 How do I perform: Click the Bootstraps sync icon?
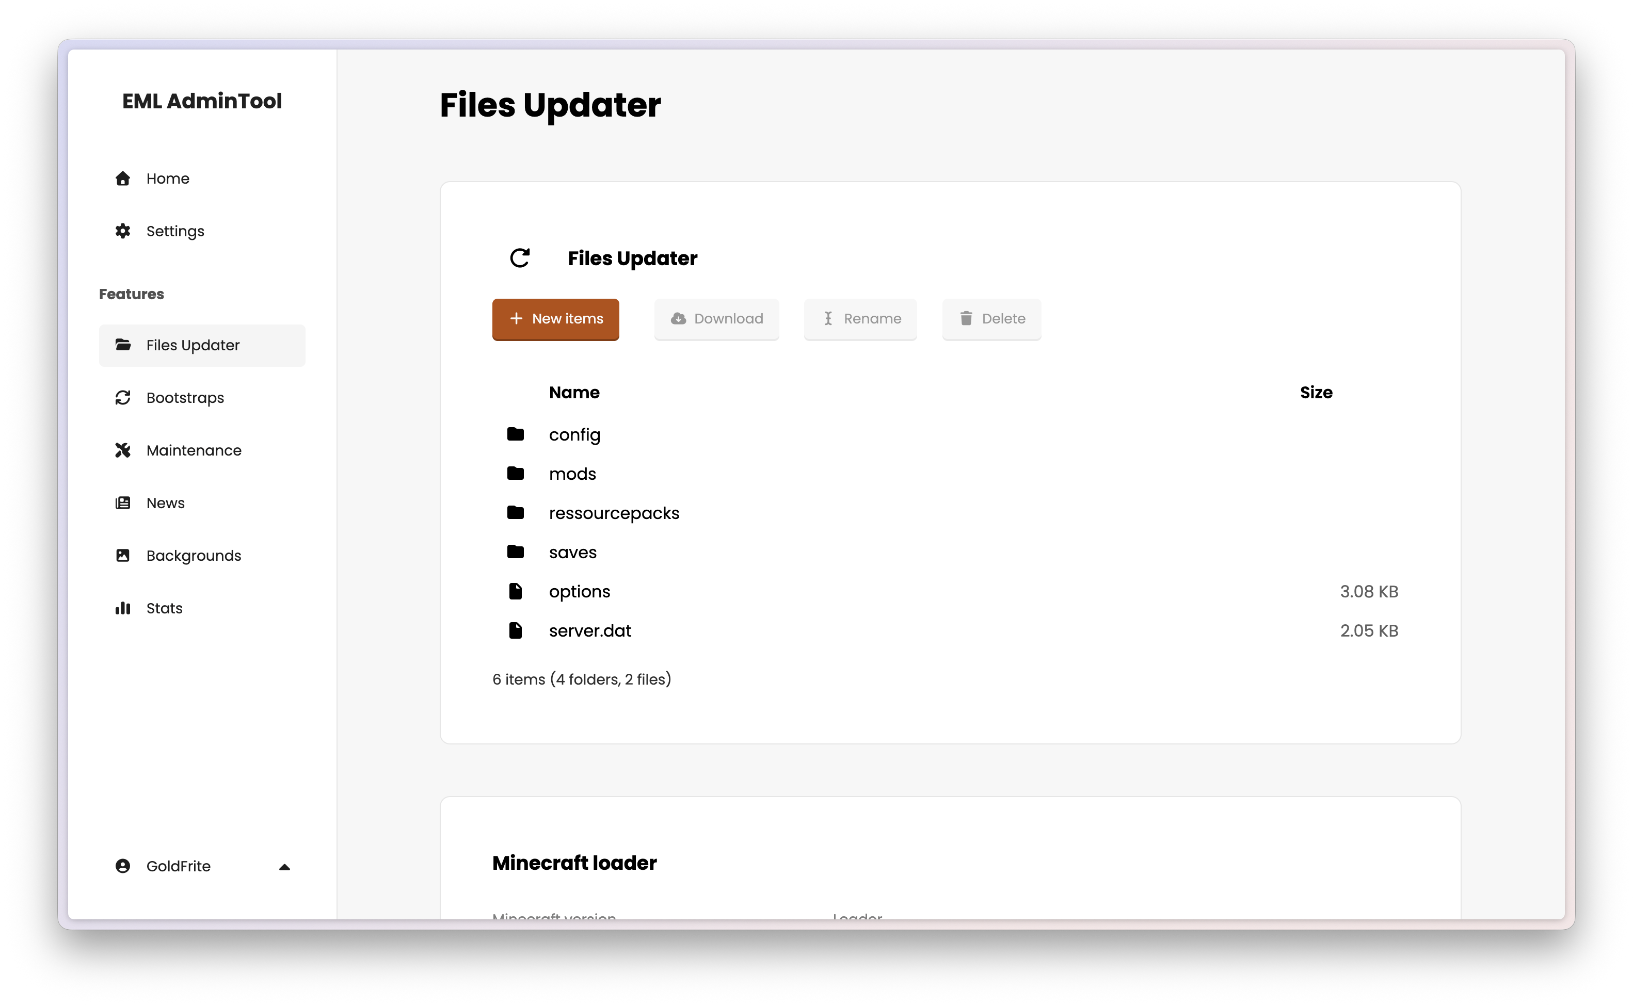click(122, 397)
